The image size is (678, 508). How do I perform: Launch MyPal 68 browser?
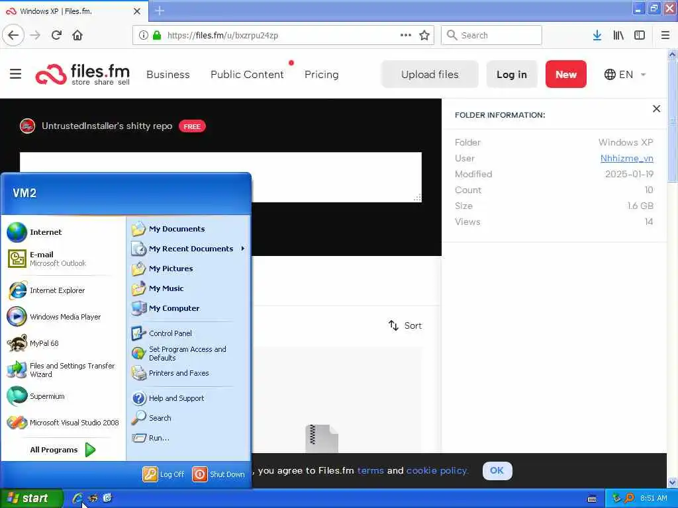coord(33,343)
